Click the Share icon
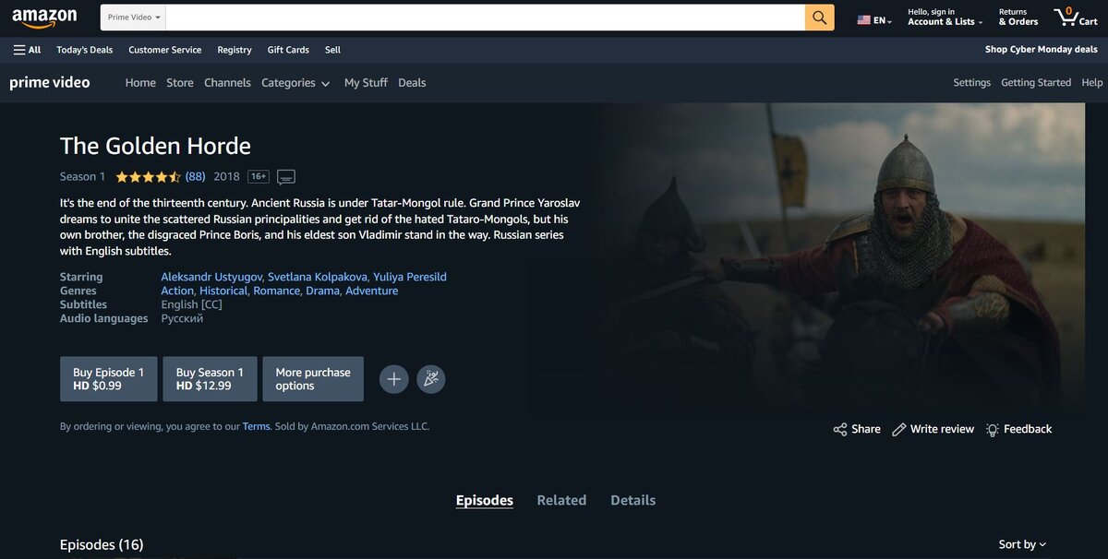This screenshot has width=1108, height=559. tap(839, 429)
